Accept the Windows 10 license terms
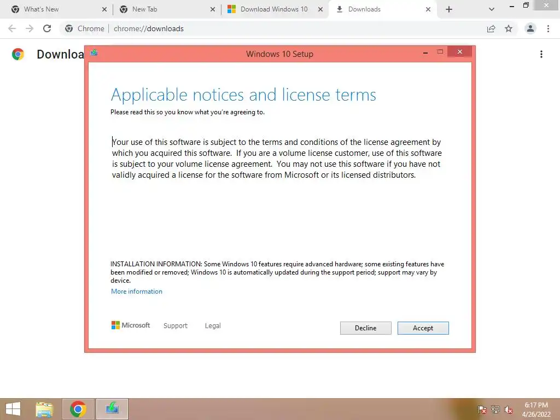 (423, 328)
